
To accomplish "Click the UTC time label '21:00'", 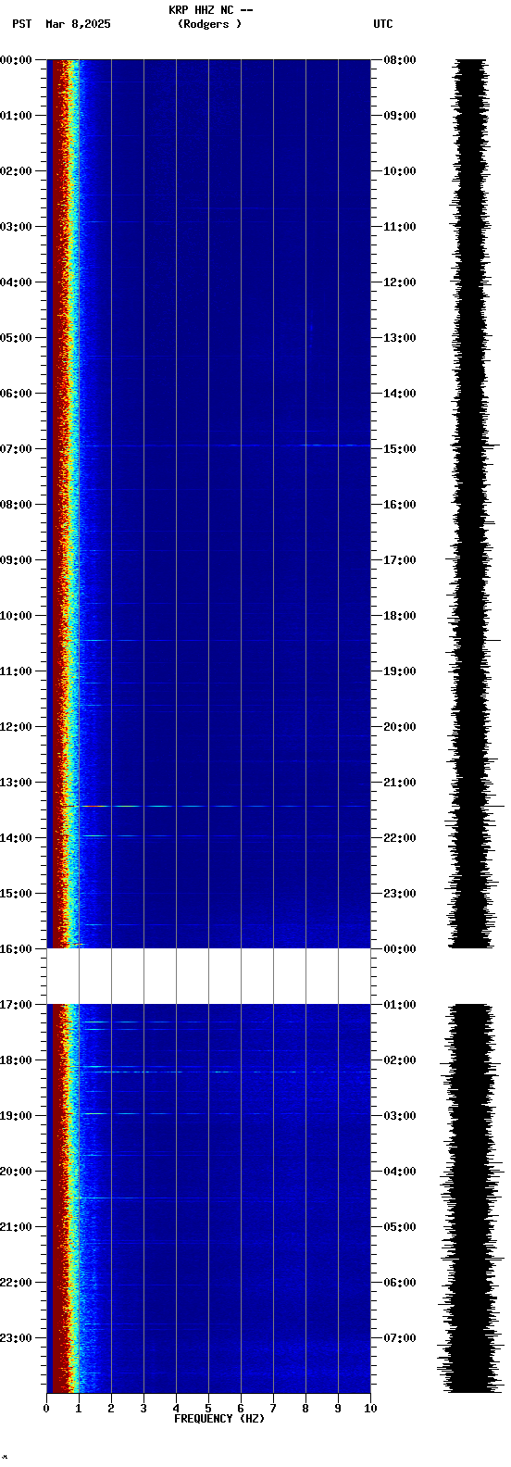I will point(400,783).
